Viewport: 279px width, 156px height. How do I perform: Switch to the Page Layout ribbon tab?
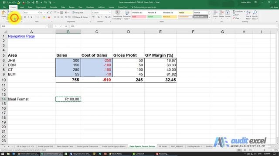(41, 7)
